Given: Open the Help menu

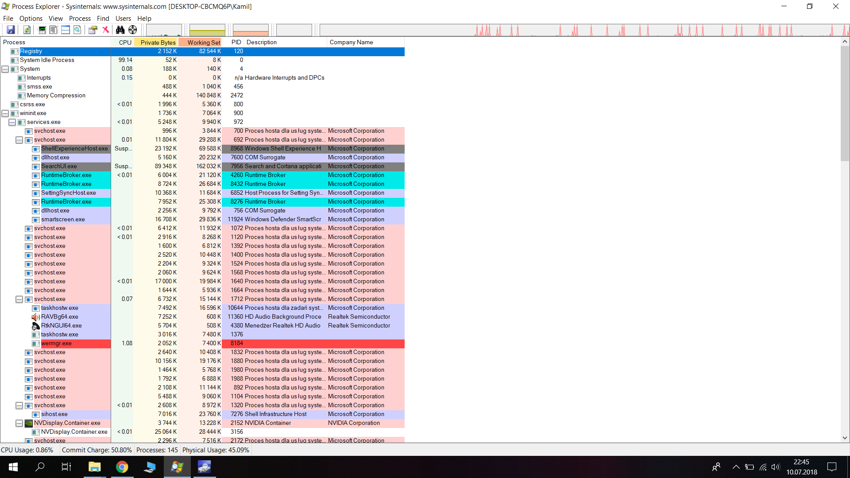Looking at the screenshot, I should [x=144, y=19].
